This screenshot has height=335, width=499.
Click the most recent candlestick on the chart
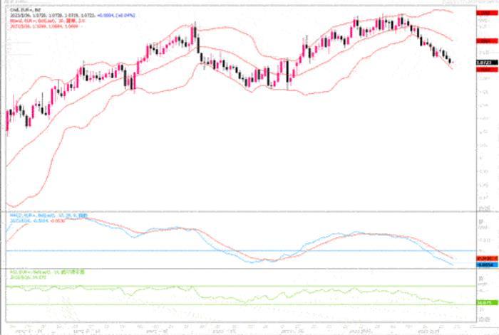452,62
